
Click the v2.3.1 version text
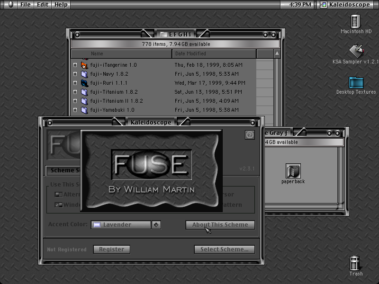coord(247,169)
